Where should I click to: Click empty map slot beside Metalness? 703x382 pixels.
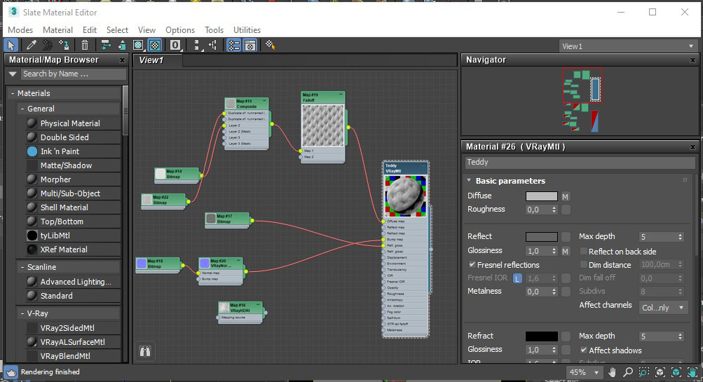(x=566, y=292)
